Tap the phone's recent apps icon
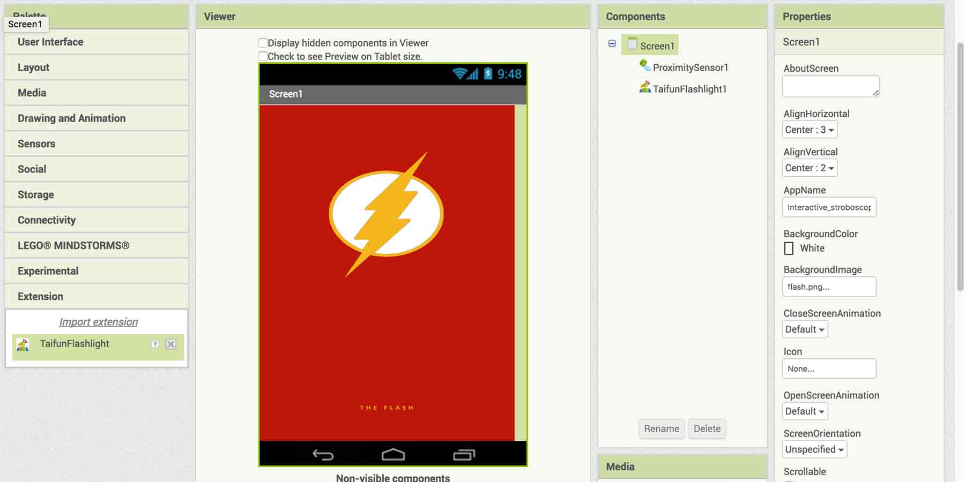This screenshot has height=482, width=965. [464, 455]
